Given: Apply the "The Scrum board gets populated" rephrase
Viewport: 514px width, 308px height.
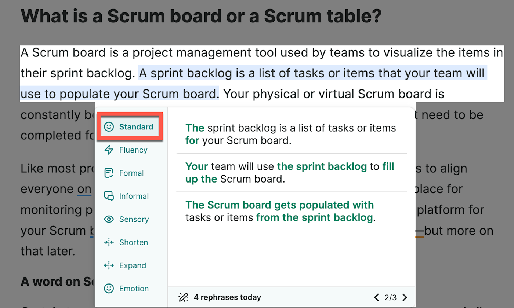Looking at the screenshot, I should point(280,211).
